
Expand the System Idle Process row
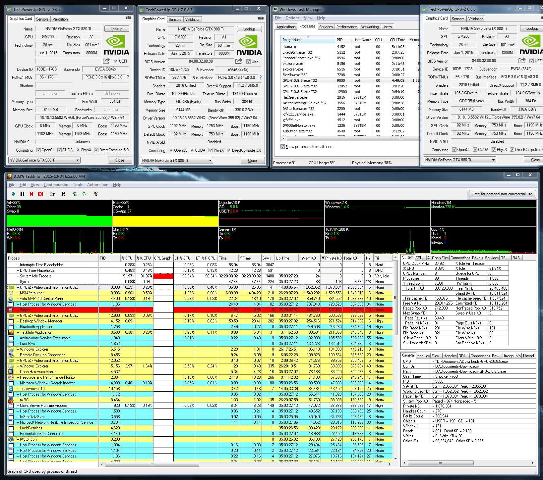point(18,276)
